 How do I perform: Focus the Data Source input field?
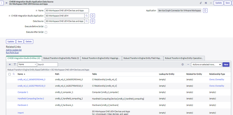point(65,21)
